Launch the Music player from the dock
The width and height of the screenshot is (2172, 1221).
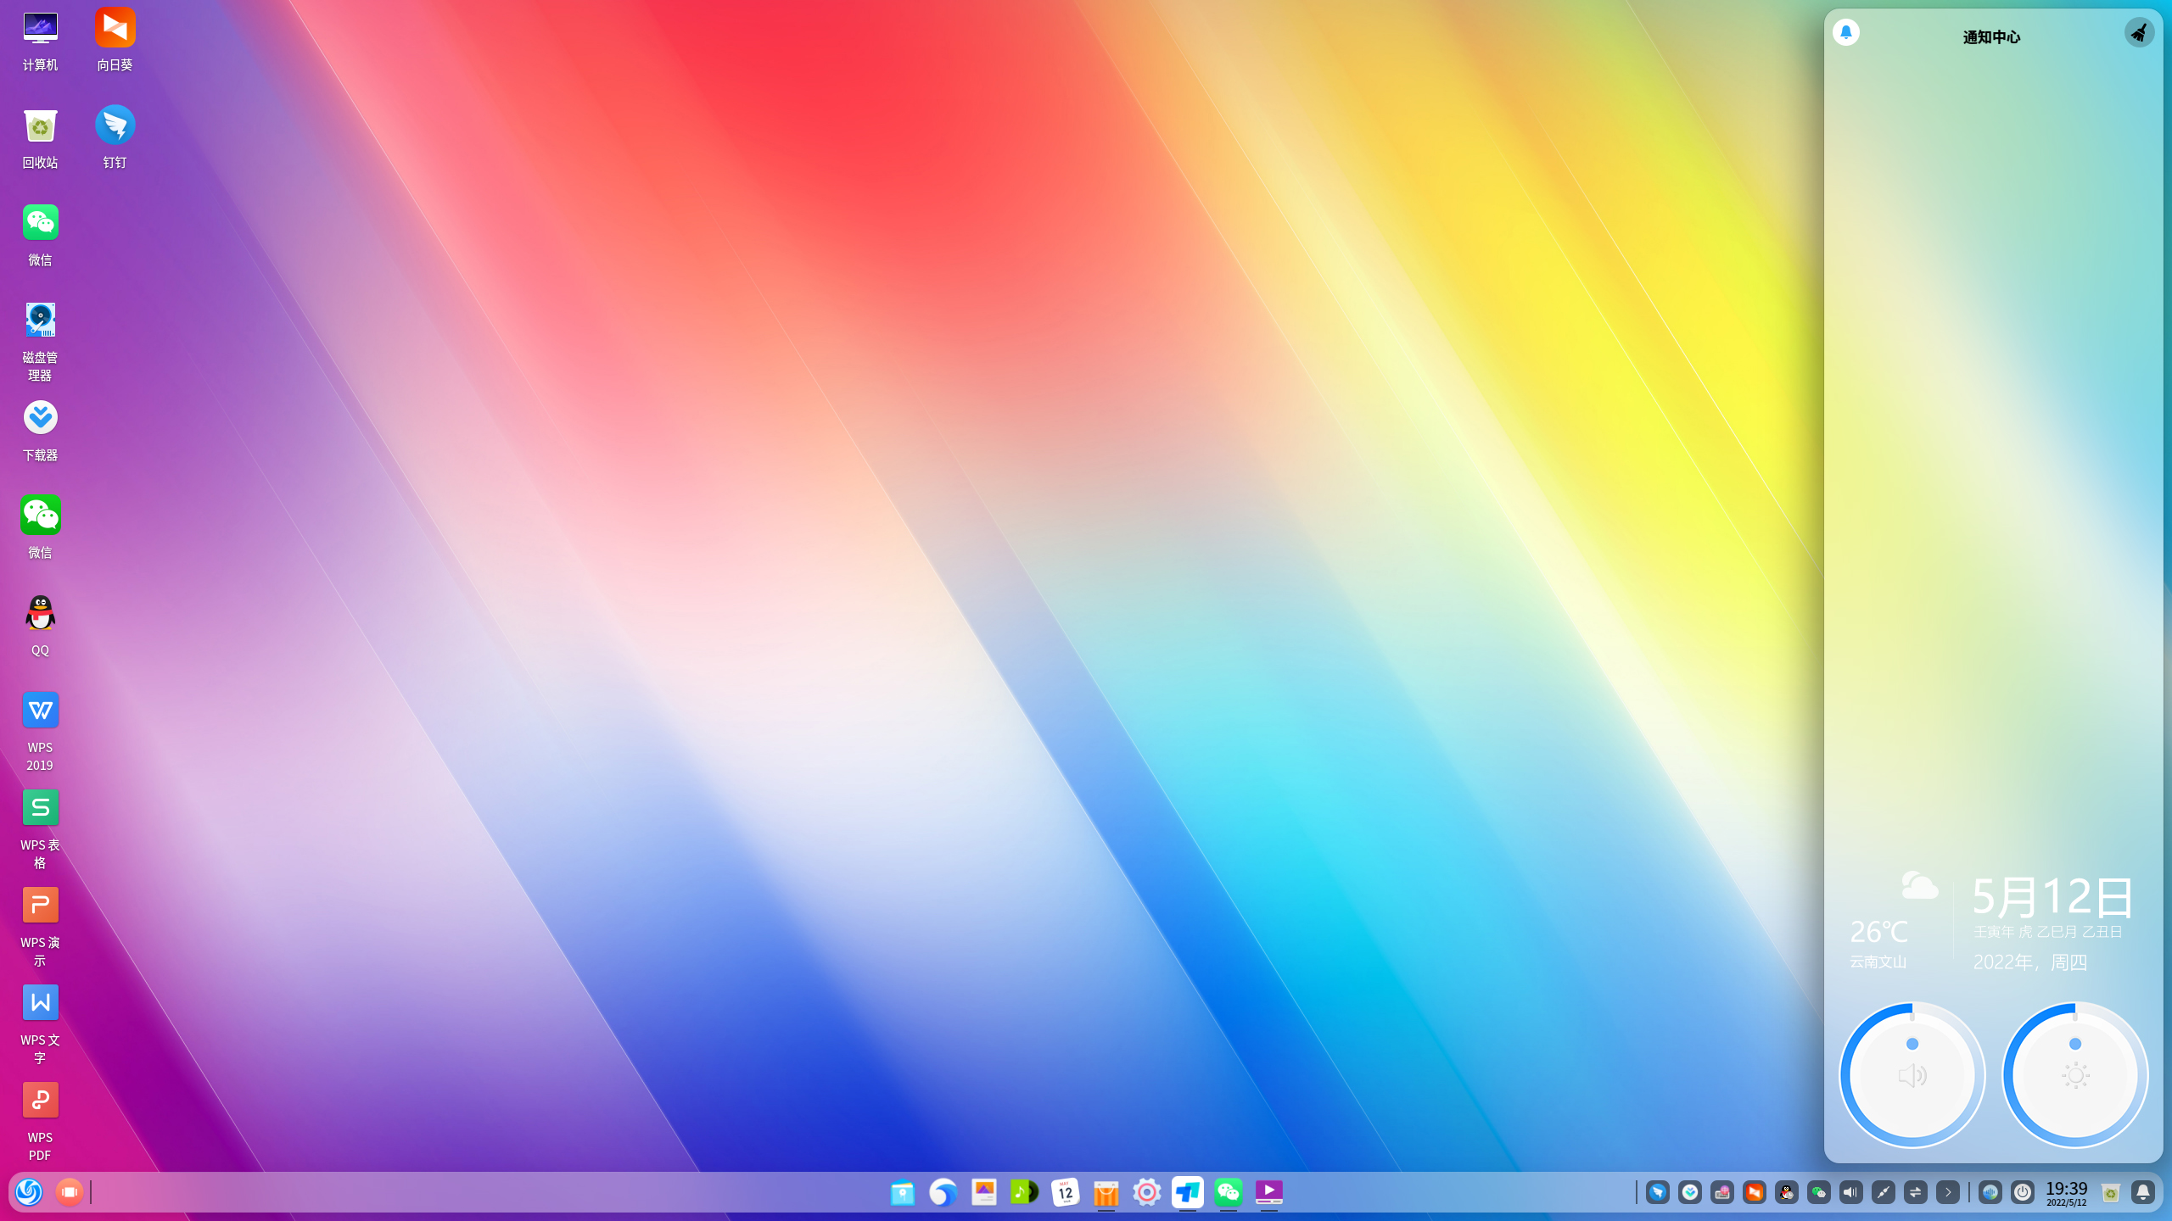1024,1192
